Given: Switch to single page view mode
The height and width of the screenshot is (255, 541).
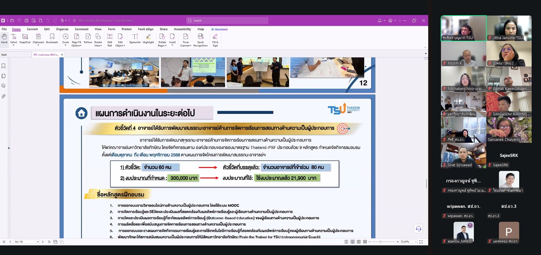Looking at the screenshot, I should pyautogui.click(x=346, y=242).
